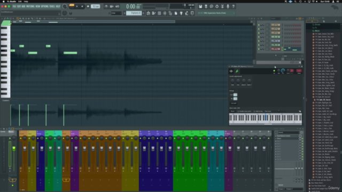
Task: Click arrow left of Pattern 4
Action: click(x=125, y=13)
